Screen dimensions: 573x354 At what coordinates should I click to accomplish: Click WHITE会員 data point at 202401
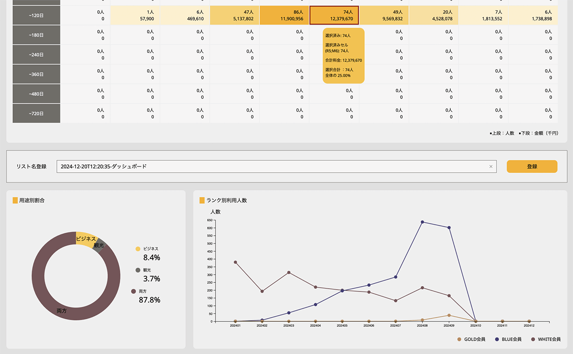coord(235,262)
